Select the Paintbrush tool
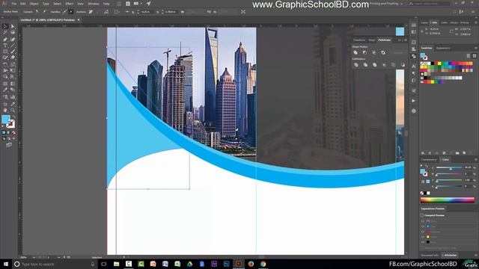The image size is (479, 269). tap(13, 52)
